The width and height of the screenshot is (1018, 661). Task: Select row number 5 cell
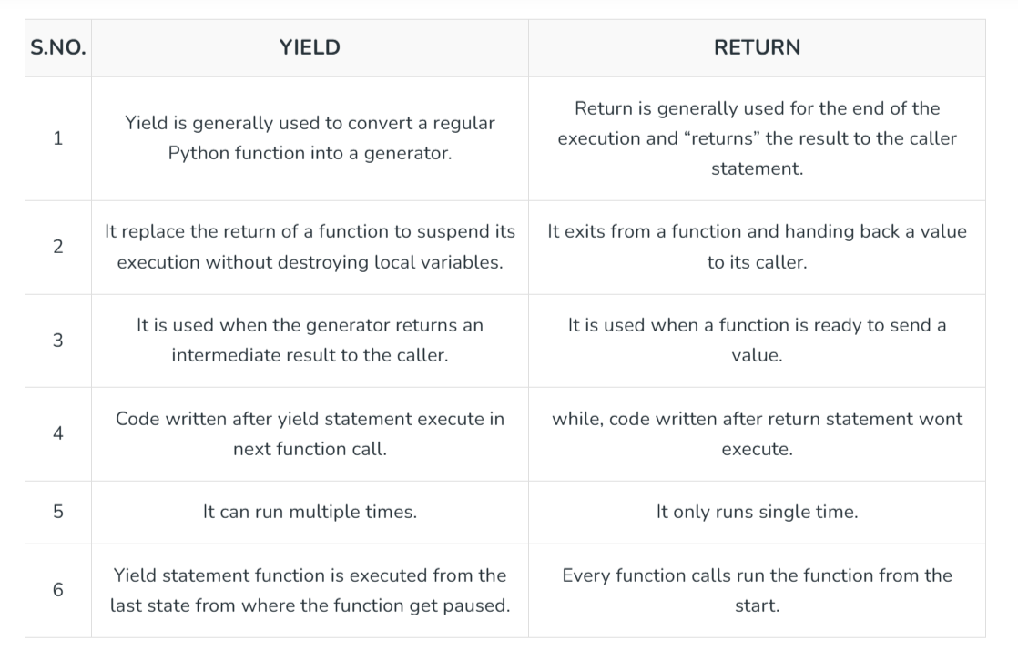coord(57,513)
